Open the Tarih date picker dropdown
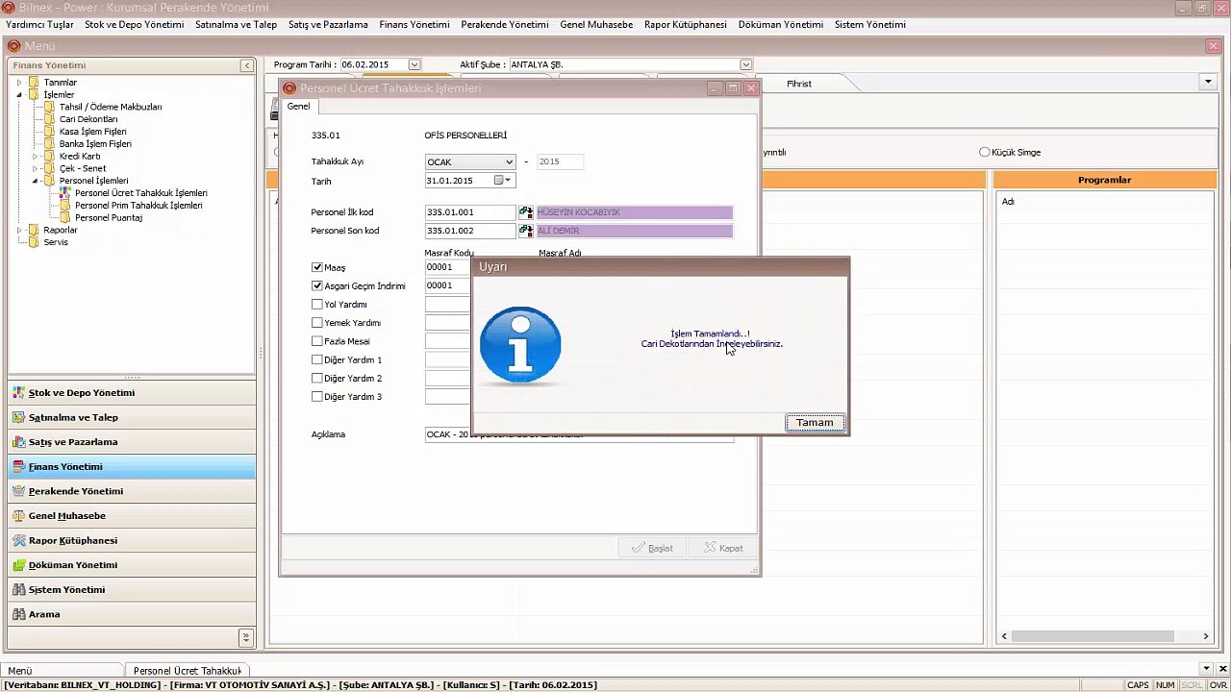 508,181
